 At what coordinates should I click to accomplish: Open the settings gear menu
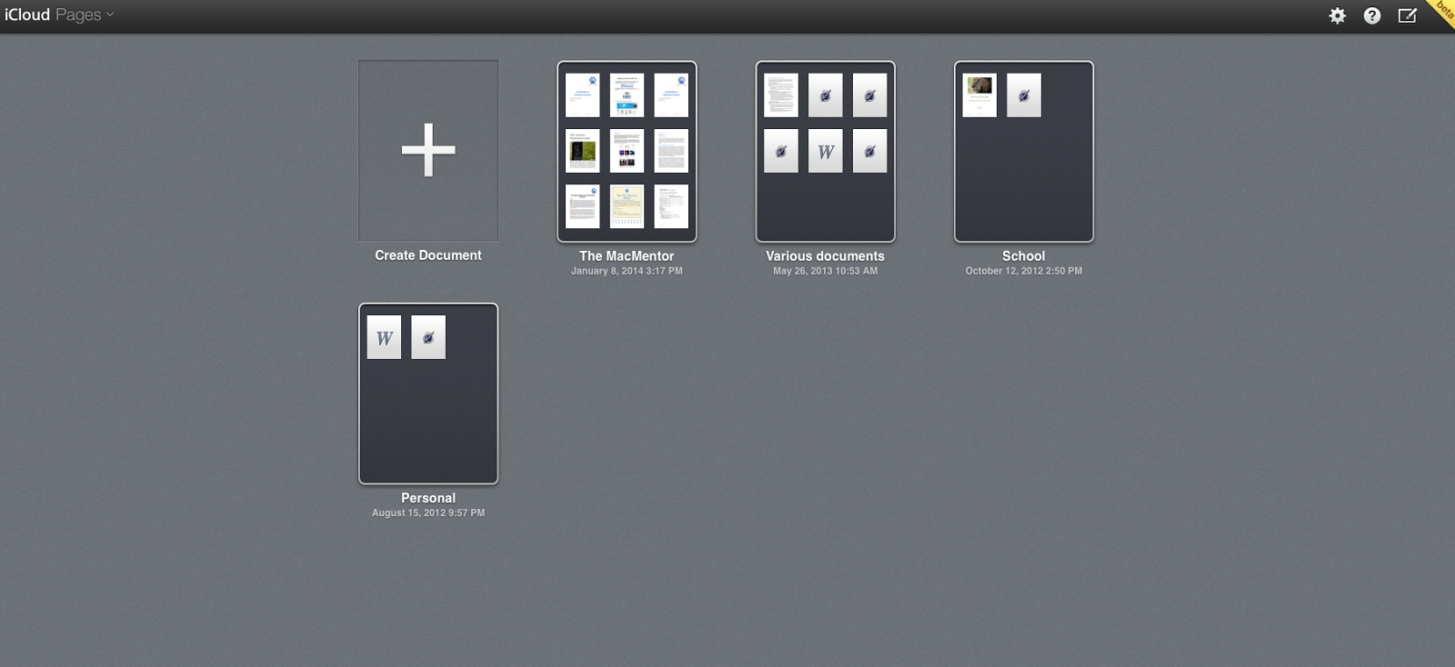tap(1337, 15)
